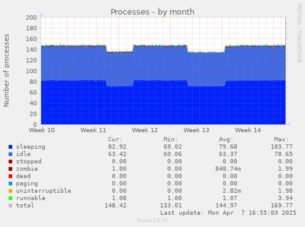Viewport: 305px width, 227px height.
Task: Click the 'idle' legend label
Action: click(x=23, y=154)
